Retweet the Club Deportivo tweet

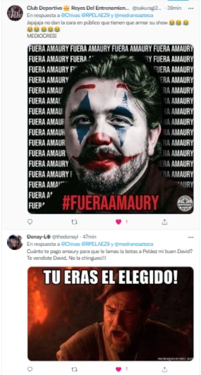click(x=74, y=222)
